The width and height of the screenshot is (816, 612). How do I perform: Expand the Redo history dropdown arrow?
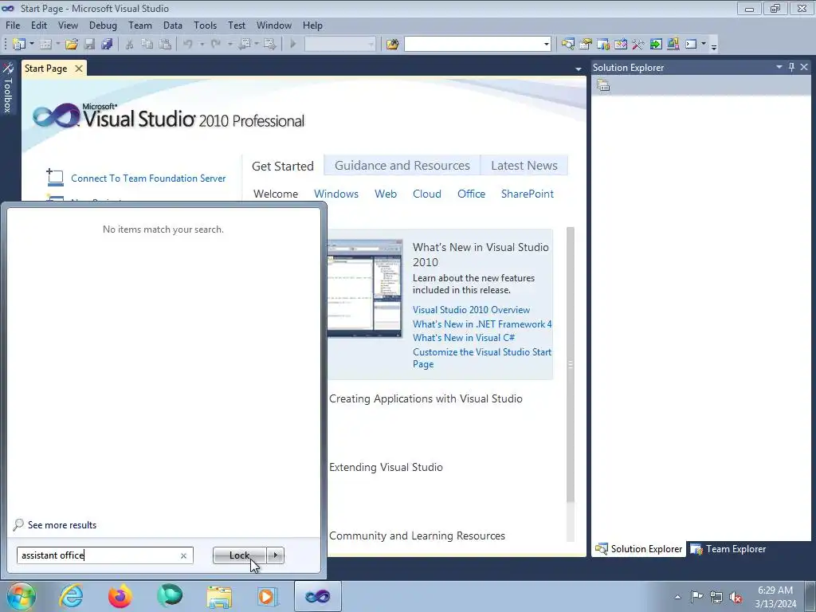(230, 45)
